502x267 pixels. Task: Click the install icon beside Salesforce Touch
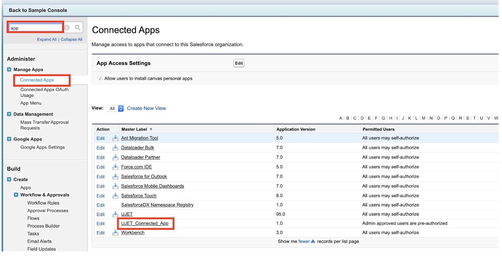click(x=115, y=196)
